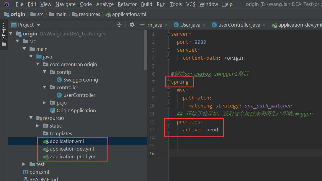
Task: Click the main breadcrumb
Action: pyautogui.click(x=58, y=14)
